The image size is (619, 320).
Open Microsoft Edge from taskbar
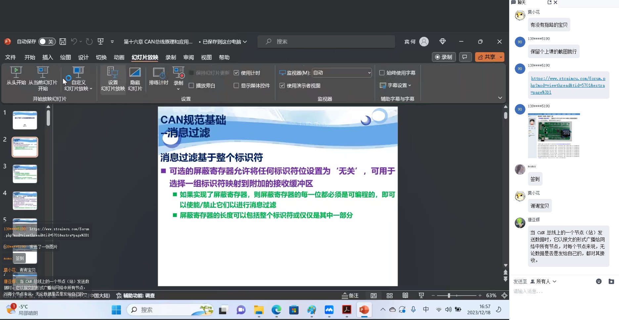coord(276,310)
